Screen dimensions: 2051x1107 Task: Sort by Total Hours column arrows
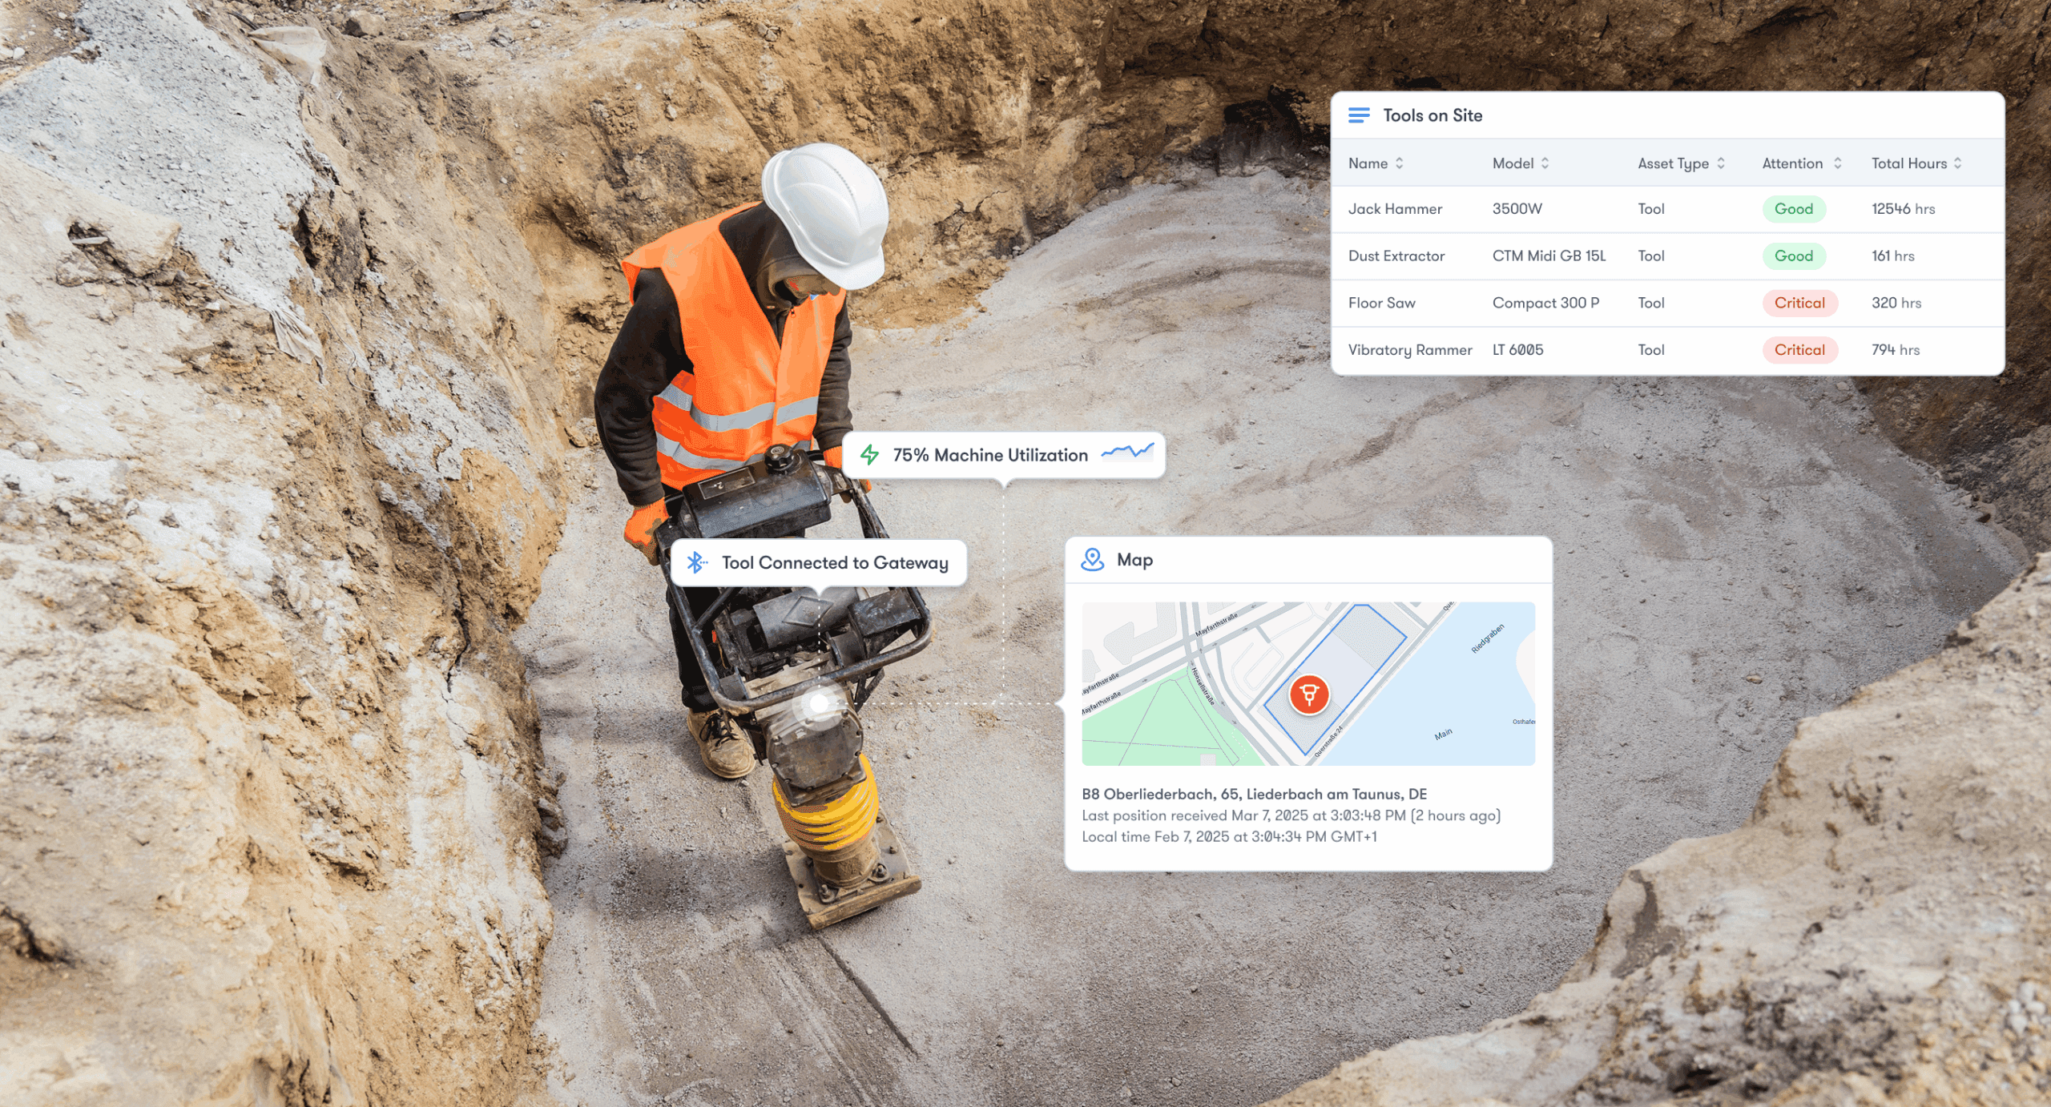pyautogui.click(x=1957, y=163)
